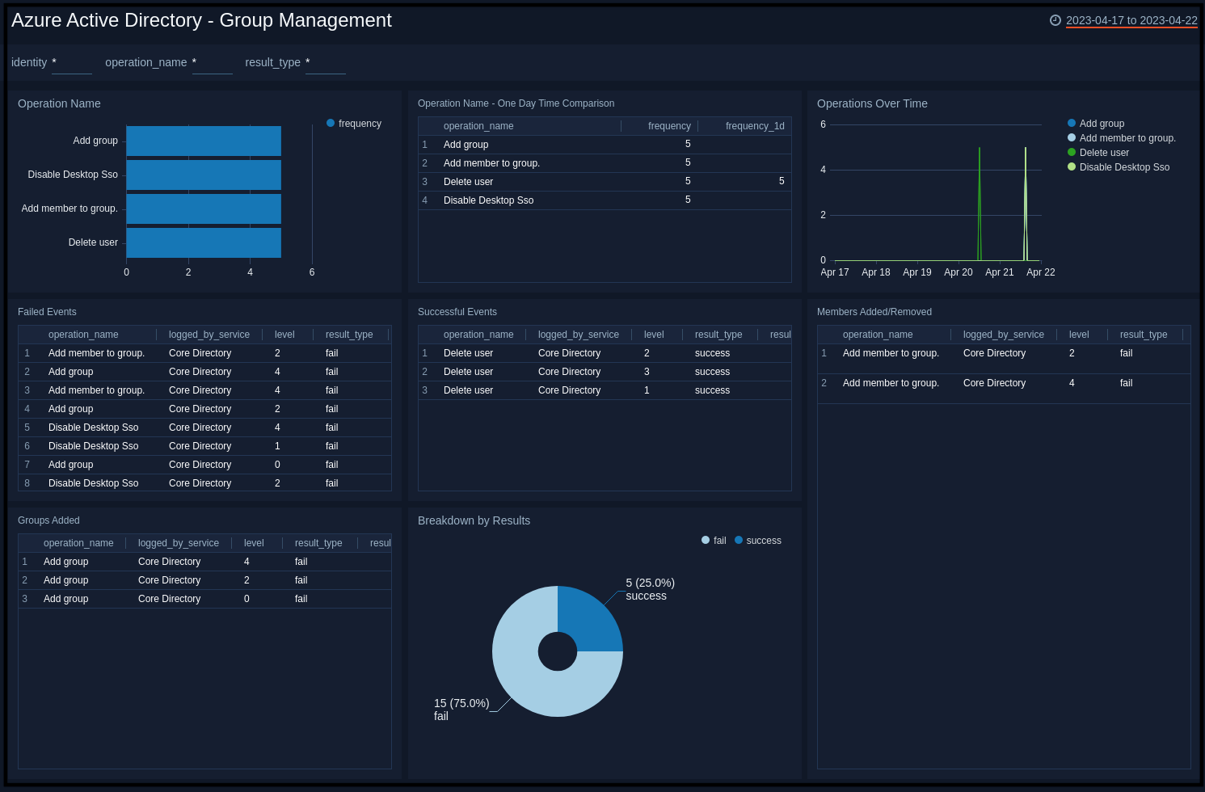
Task: Sort Groups Added by level header
Action: coord(254,543)
